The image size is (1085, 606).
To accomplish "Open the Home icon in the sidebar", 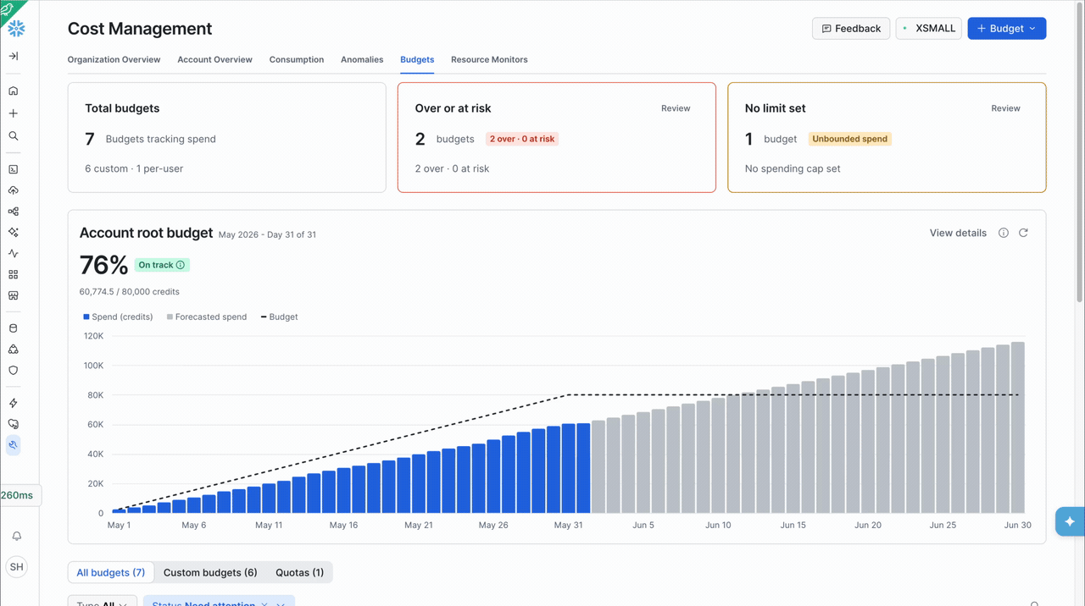I will tap(13, 91).
